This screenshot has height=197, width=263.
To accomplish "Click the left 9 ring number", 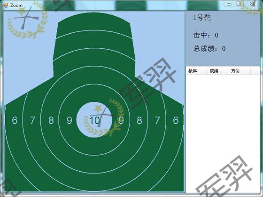I will tap(70, 120).
